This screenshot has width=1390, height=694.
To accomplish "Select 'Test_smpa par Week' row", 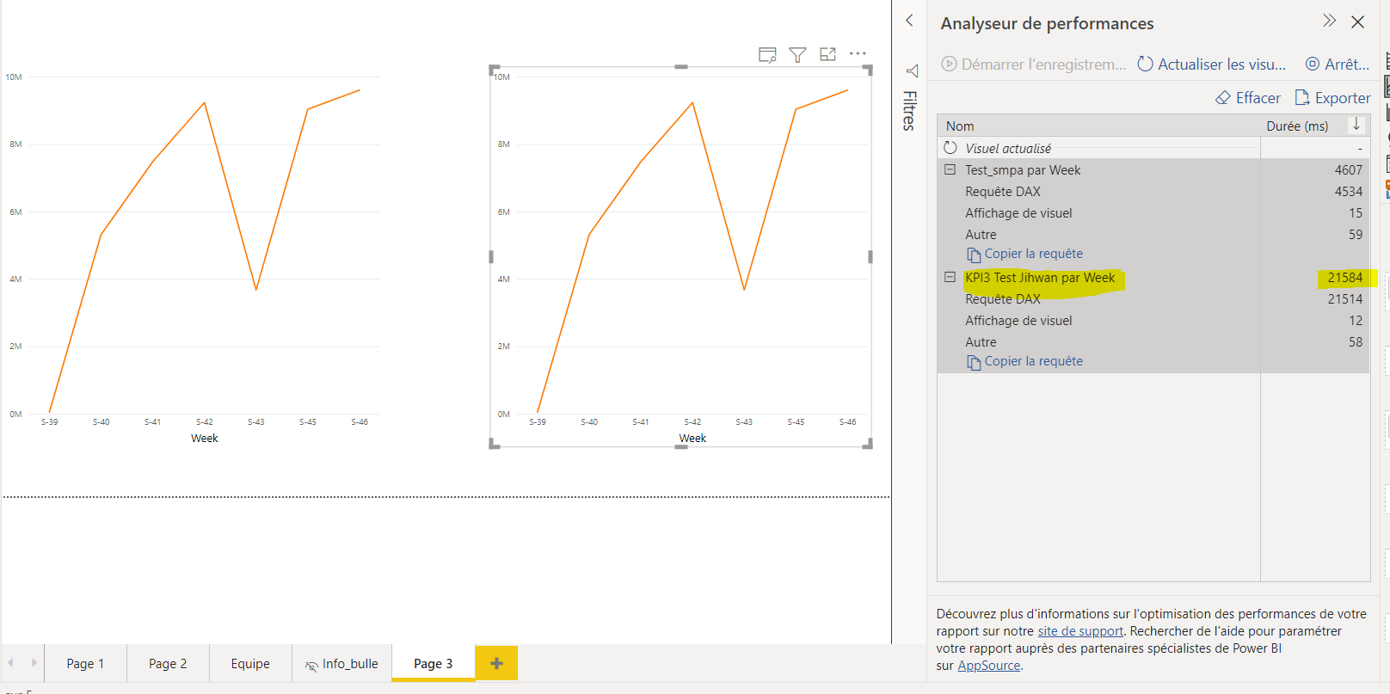I will click(x=1153, y=170).
